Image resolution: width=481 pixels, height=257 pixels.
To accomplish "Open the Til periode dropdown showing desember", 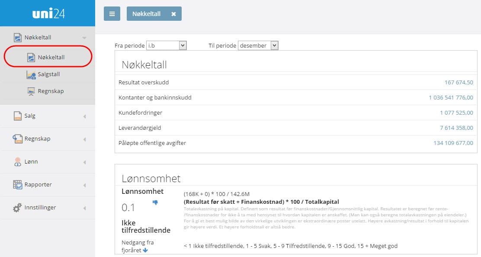I will (258, 45).
